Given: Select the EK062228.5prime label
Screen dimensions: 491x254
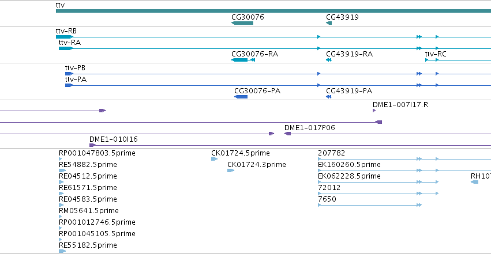Looking at the screenshot, I should pos(349,176).
